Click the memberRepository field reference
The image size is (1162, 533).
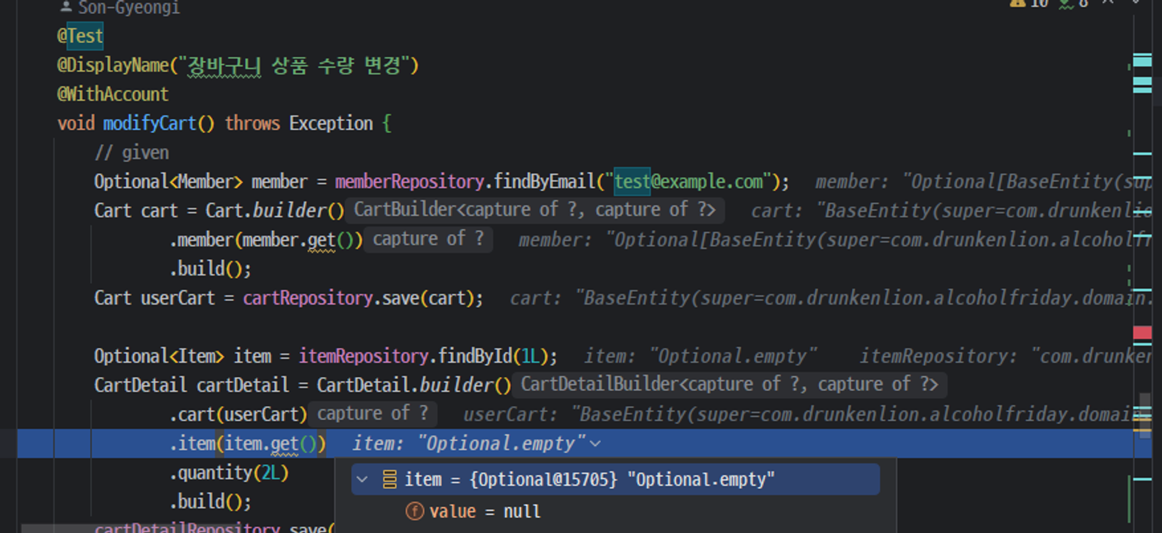pos(410,181)
